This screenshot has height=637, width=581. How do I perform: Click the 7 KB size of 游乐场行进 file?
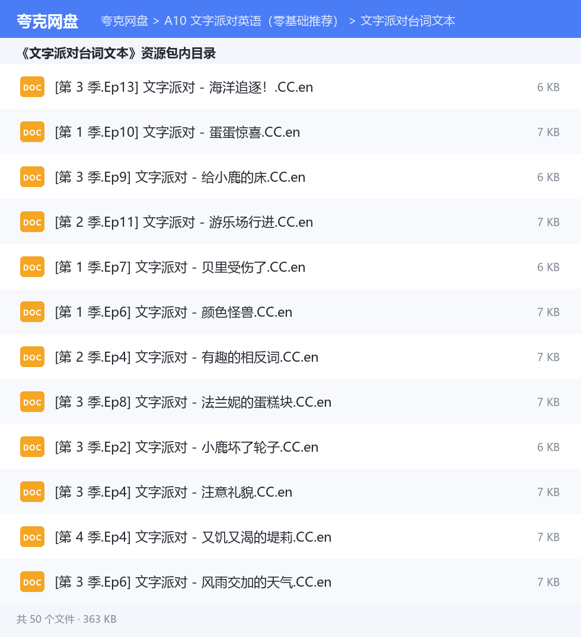[548, 222]
